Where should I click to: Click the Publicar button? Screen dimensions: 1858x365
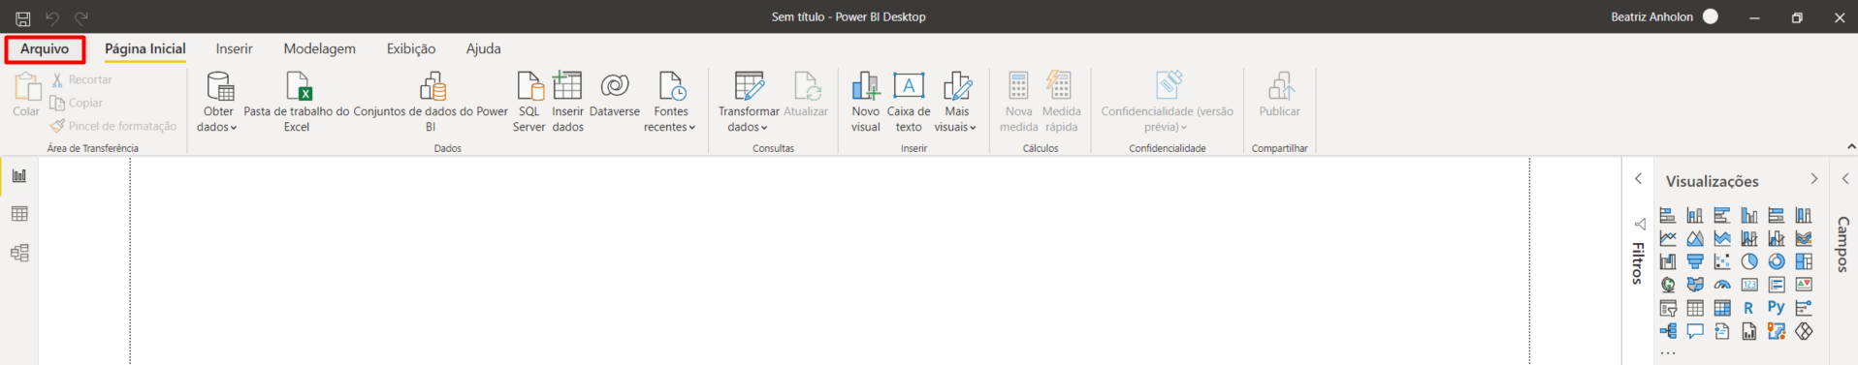[x=1280, y=95]
